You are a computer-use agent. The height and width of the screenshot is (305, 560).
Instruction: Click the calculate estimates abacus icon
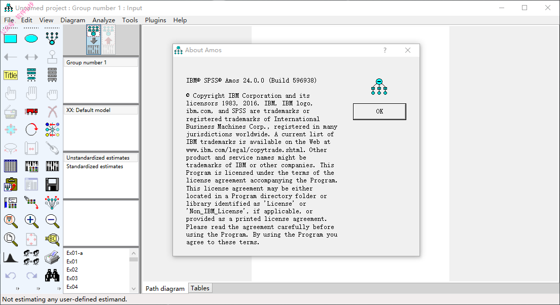click(x=52, y=166)
